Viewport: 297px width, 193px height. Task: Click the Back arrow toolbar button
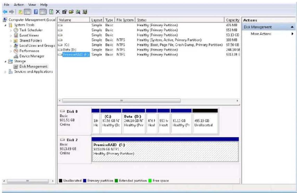click(x=5, y=12)
